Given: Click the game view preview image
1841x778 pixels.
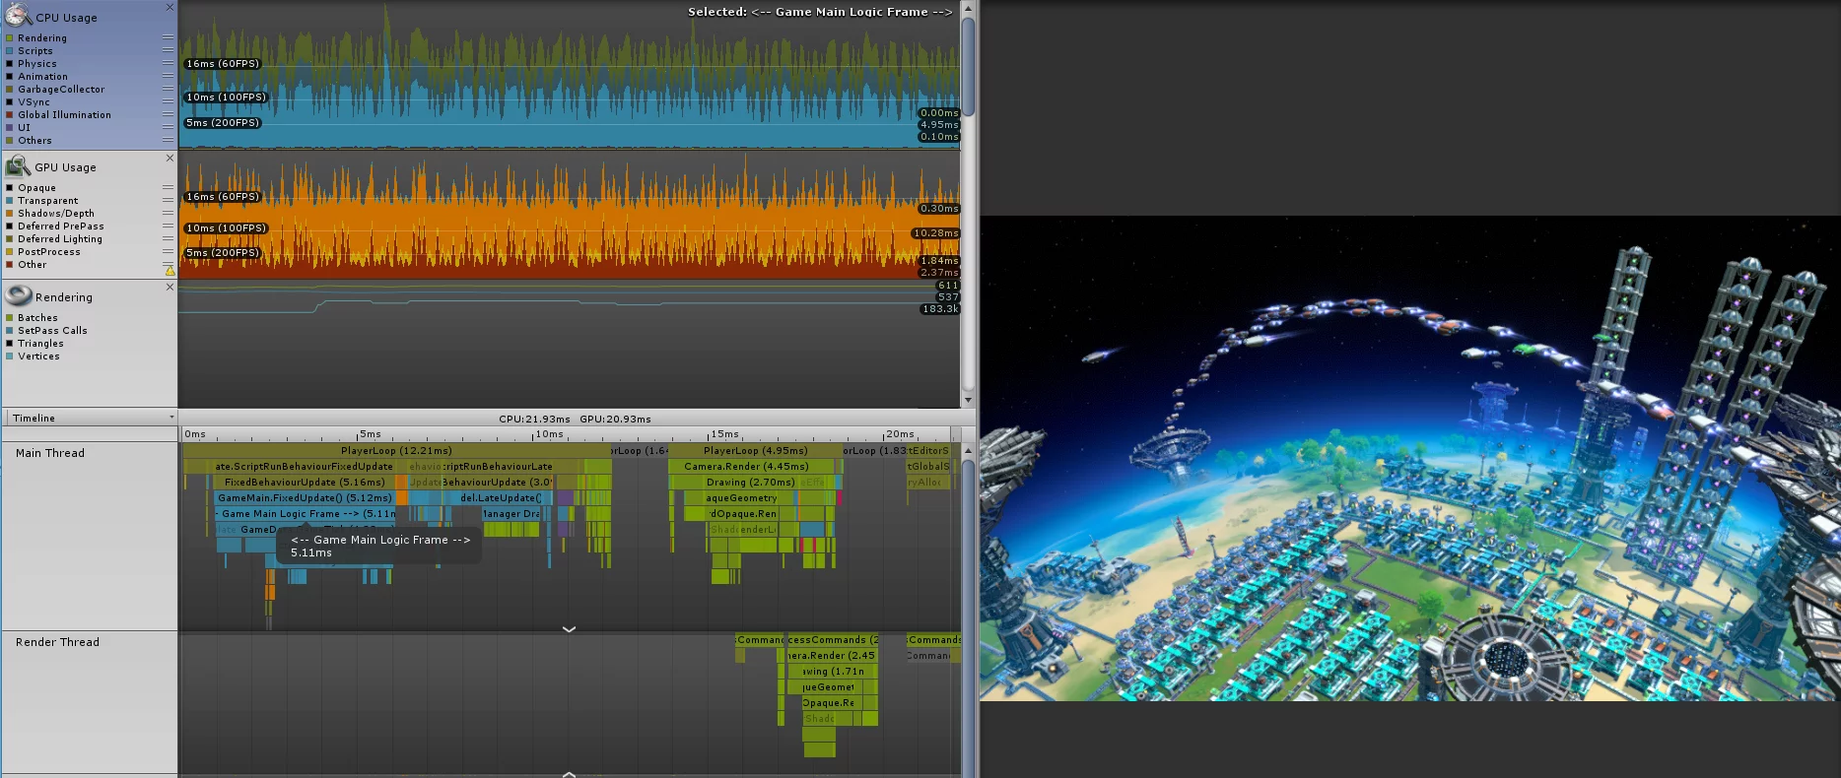Looking at the screenshot, I should [x=1410, y=459].
